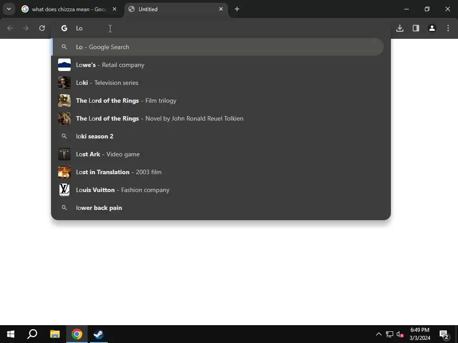The height and width of the screenshot is (343, 458).
Task: Click the Lost Ark game thumbnail
Action: coord(64,154)
